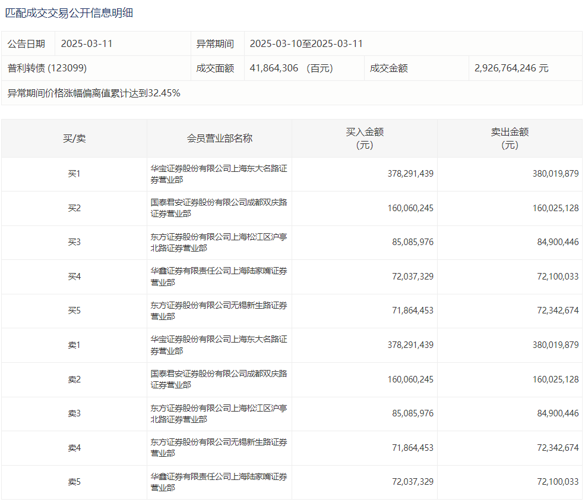Select the 成交金额 total 2,926,764,246 元

511,68
